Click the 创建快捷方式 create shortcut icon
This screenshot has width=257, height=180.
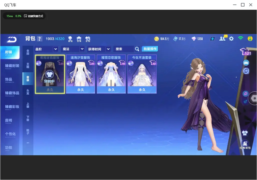(25, 16)
